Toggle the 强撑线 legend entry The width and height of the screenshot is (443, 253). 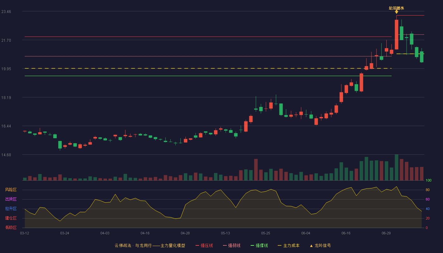(x=259, y=245)
